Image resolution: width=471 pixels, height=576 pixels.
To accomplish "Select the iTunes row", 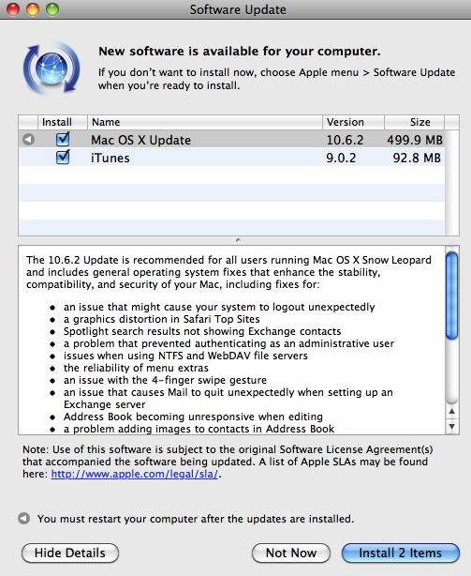I will coord(231,158).
